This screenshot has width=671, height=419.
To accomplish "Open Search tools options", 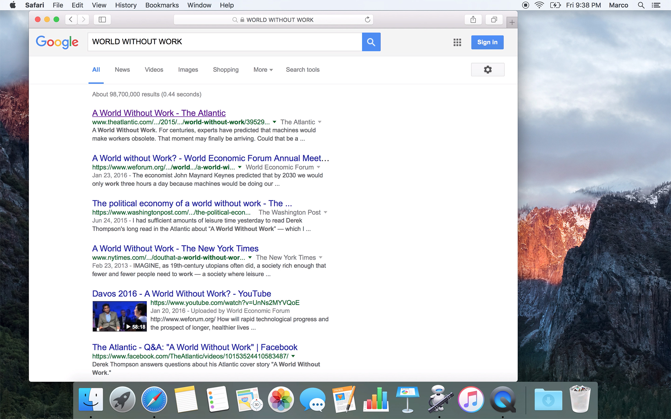I will pyautogui.click(x=303, y=69).
